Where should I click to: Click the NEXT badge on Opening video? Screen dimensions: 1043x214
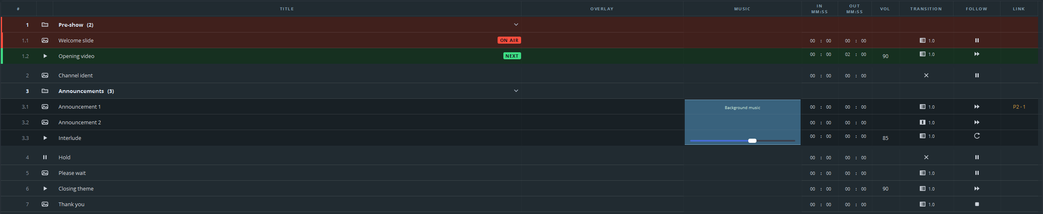click(512, 56)
